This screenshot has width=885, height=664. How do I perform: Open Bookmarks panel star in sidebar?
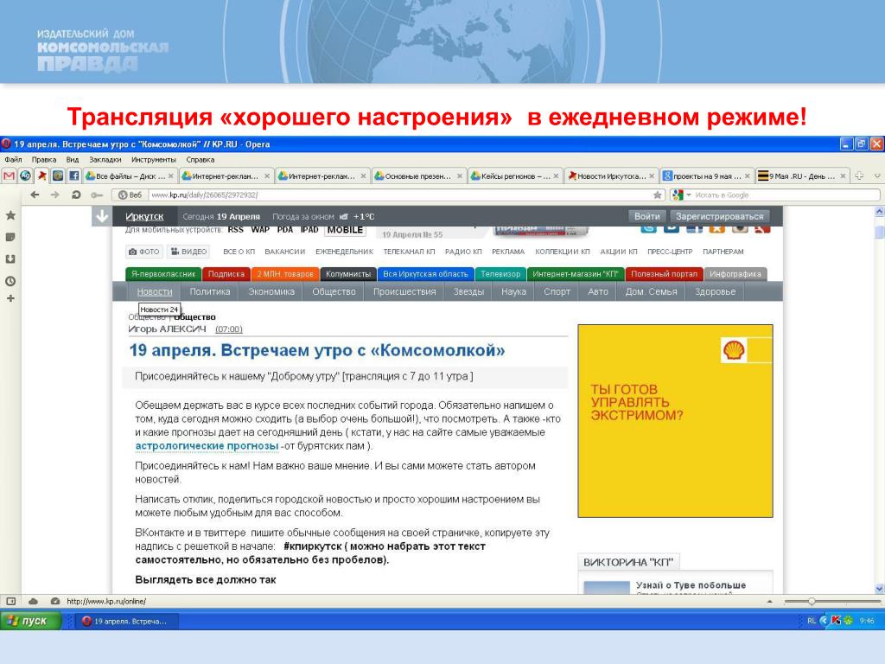10,215
